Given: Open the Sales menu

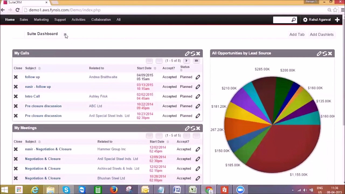Looking at the screenshot, I should click(24, 20).
